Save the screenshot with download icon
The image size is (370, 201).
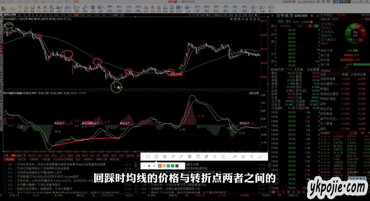pyautogui.click(x=243, y=157)
